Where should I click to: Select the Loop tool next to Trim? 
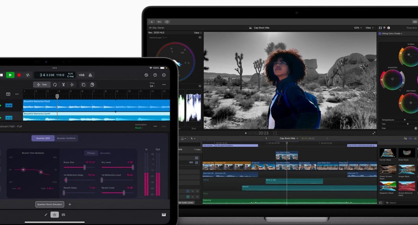tap(55, 85)
